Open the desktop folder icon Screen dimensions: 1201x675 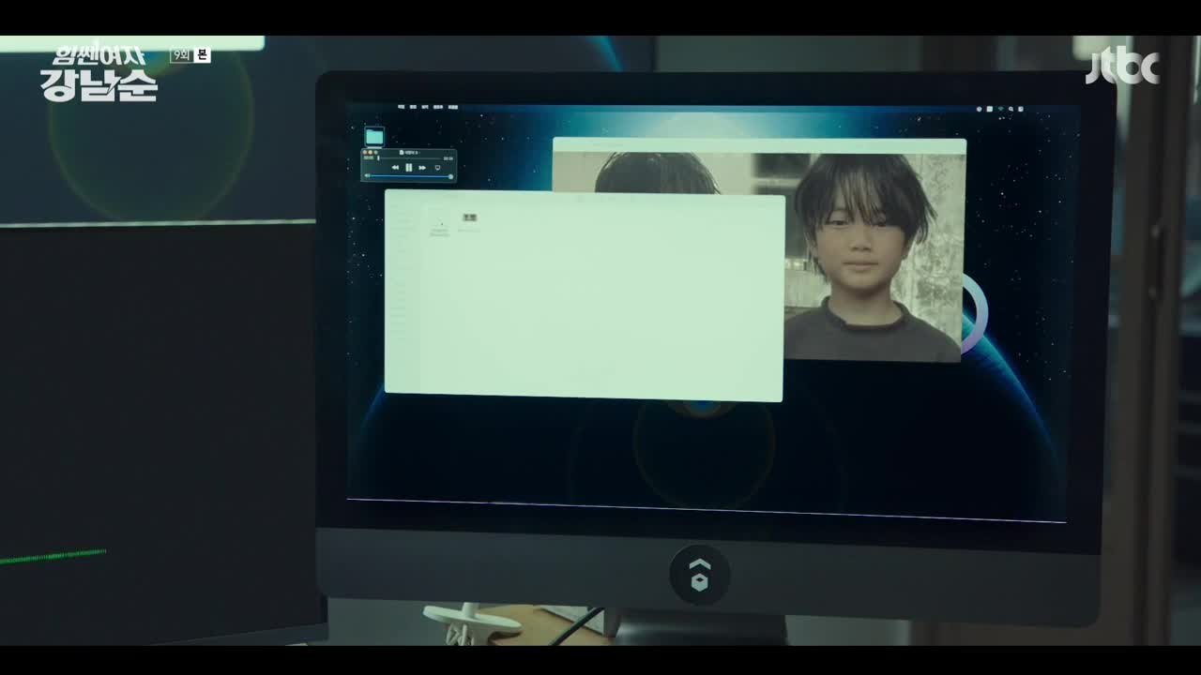point(374,137)
